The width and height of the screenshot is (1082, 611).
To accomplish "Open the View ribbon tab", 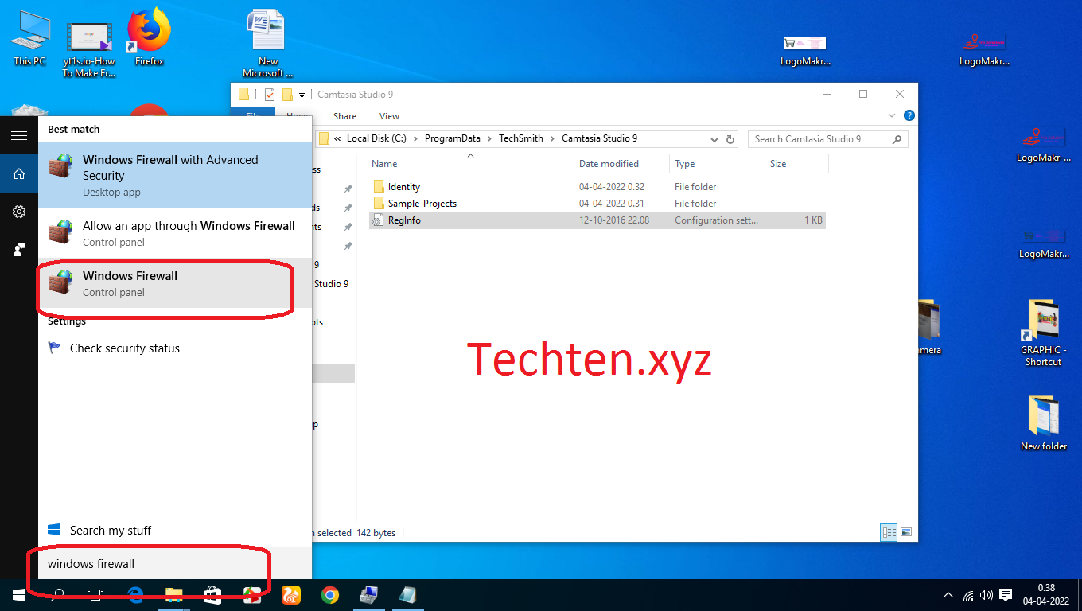I will tap(389, 116).
